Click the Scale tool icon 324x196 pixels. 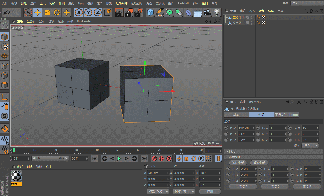coord(47,12)
